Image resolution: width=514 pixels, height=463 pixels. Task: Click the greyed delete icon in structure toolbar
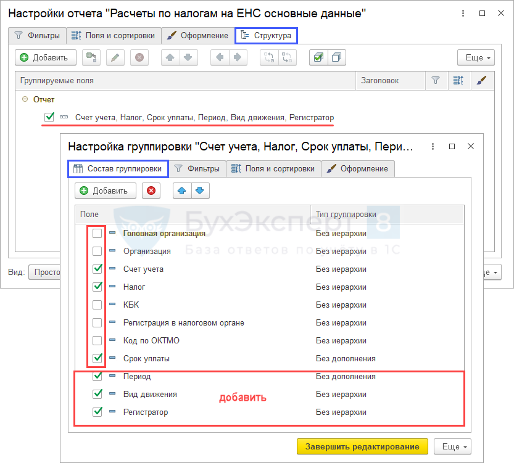[x=139, y=57]
